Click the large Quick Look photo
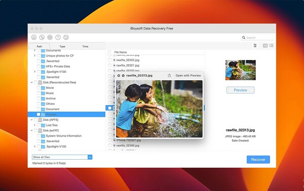This screenshot has width=304, height=191. (x=159, y=109)
